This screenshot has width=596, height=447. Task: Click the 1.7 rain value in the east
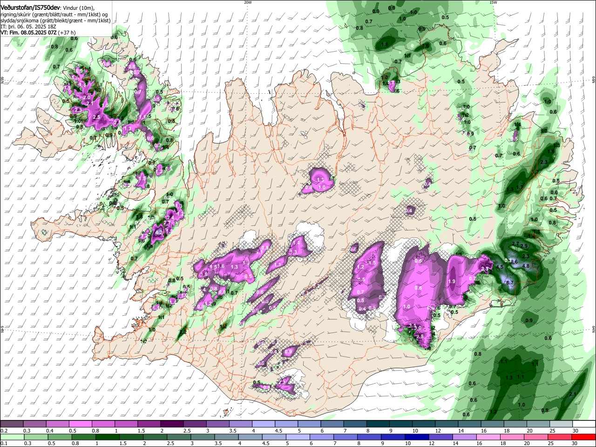[x=520, y=187]
